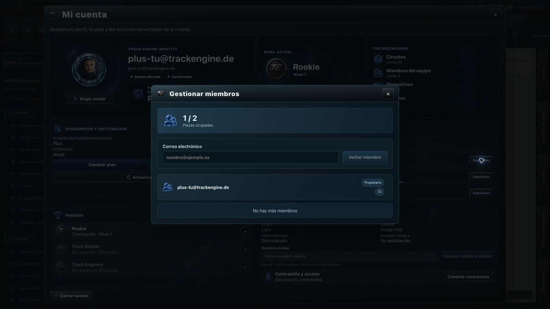Close the Gestionar miembros dialog

pyautogui.click(x=388, y=94)
